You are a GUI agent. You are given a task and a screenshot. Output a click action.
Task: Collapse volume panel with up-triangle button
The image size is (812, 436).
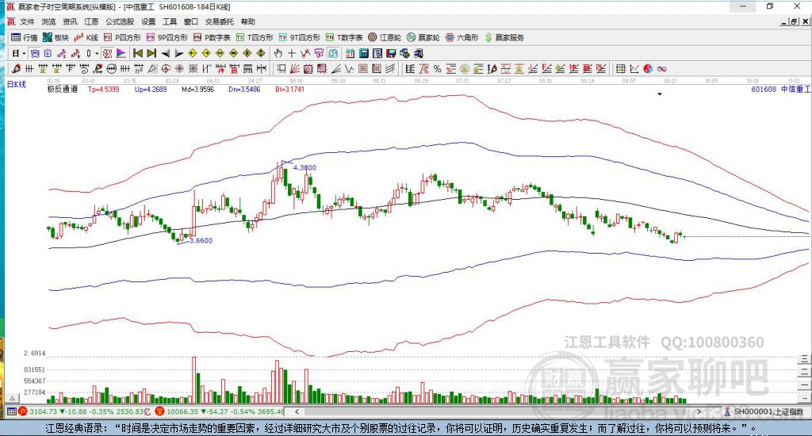pyautogui.click(x=13, y=398)
